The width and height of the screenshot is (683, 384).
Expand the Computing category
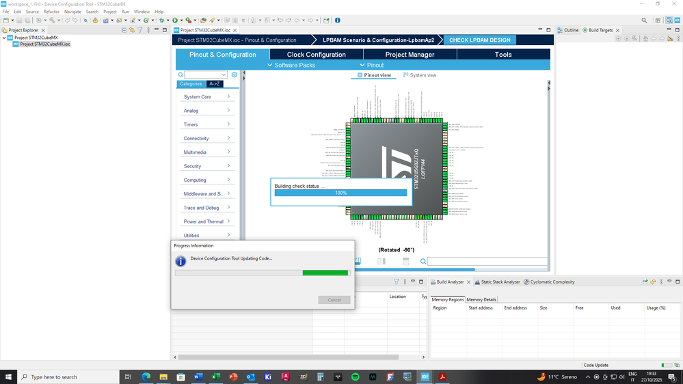coord(206,180)
